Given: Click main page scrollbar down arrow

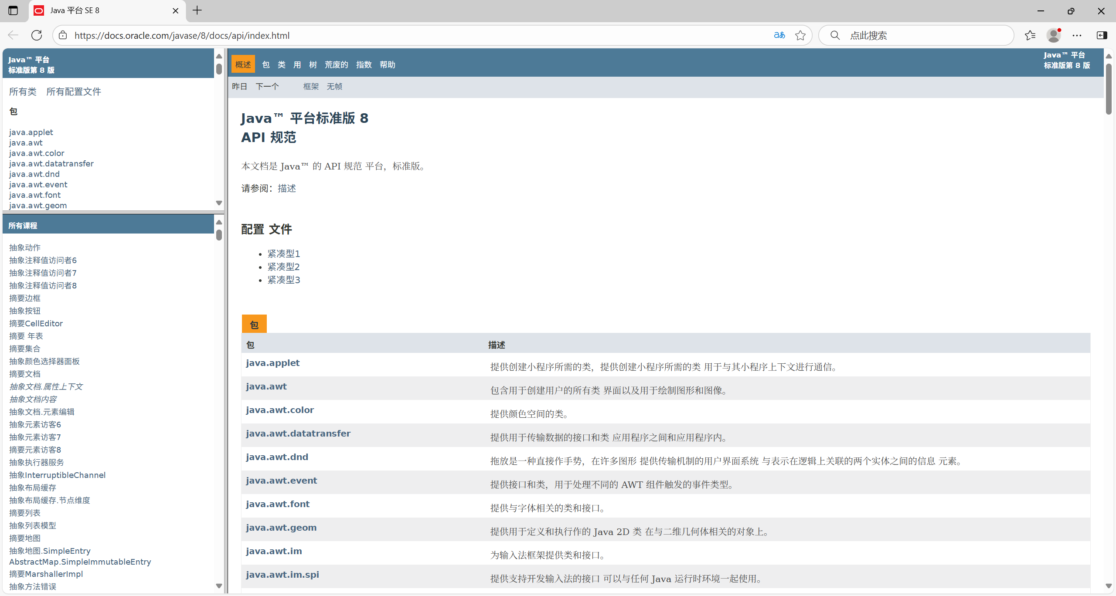Looking at the screenshot, I should (x=1109, y=586).
